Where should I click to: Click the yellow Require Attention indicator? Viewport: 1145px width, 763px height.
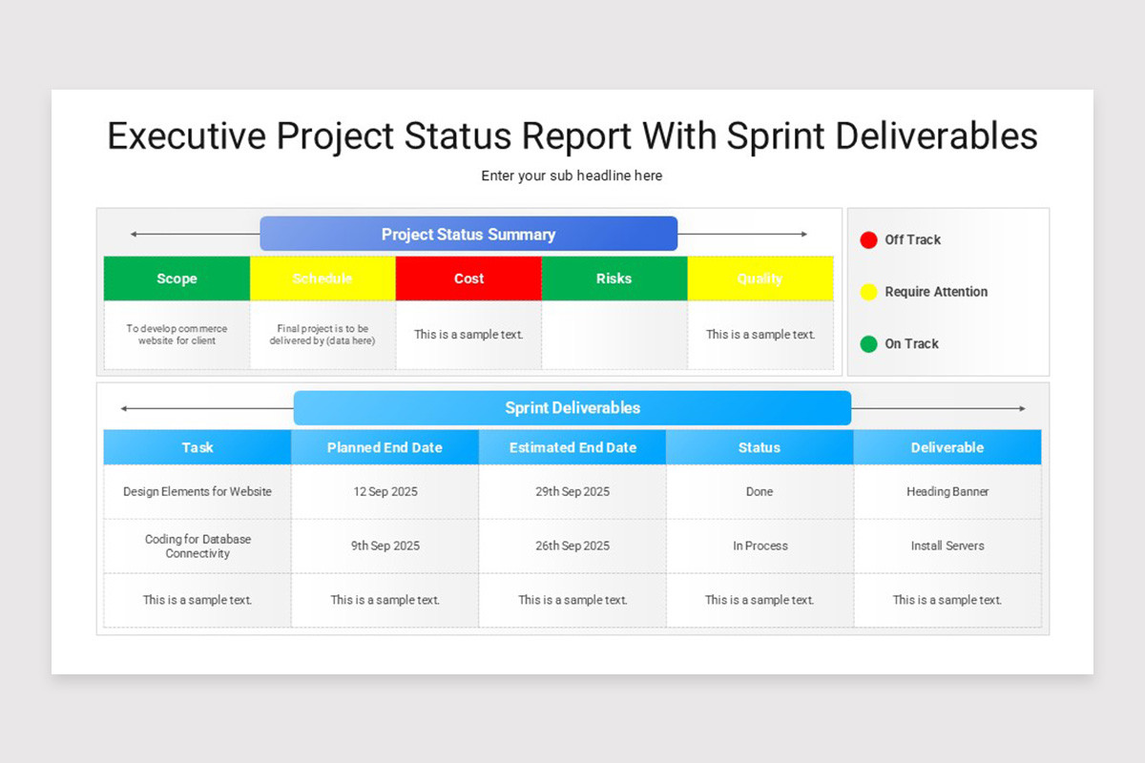pyautogui.click(x=868, y=292)
